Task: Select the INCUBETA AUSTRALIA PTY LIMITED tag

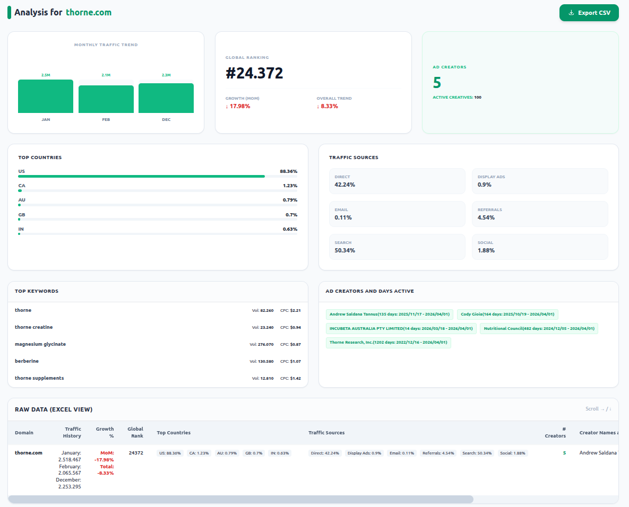Action: pyautogui.click(x=401, y=329)
